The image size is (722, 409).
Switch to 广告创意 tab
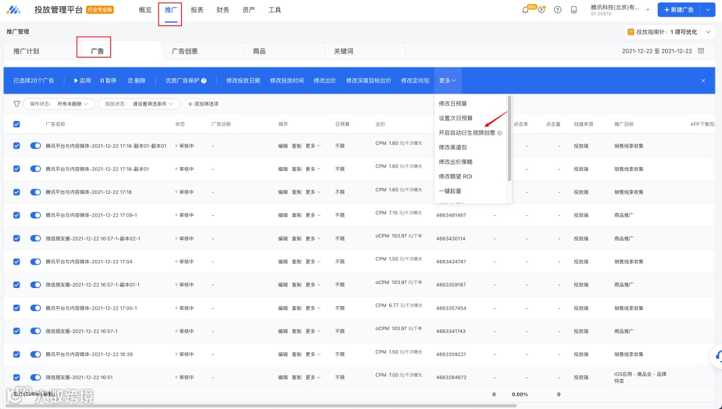185,51
